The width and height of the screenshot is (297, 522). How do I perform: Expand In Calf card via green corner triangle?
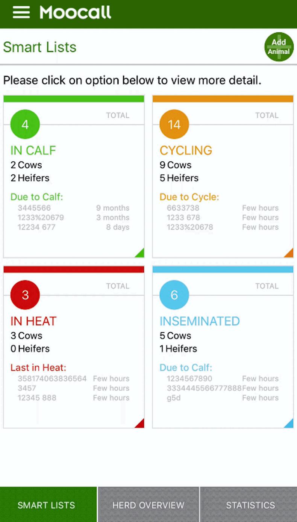coord(140,253)
